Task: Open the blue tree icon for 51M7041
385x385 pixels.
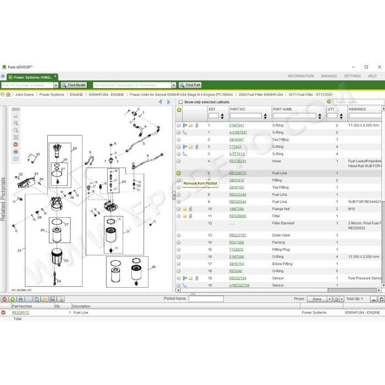Action: (x=185, y=125)
